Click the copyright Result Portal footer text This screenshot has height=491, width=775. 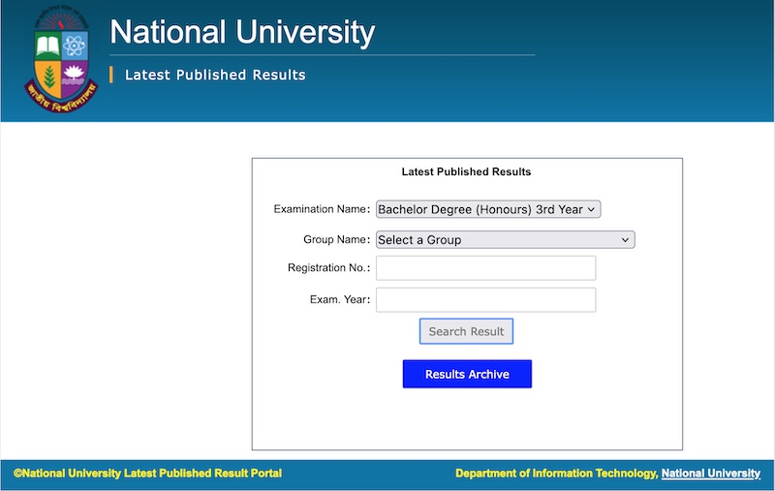pos(148,474)
